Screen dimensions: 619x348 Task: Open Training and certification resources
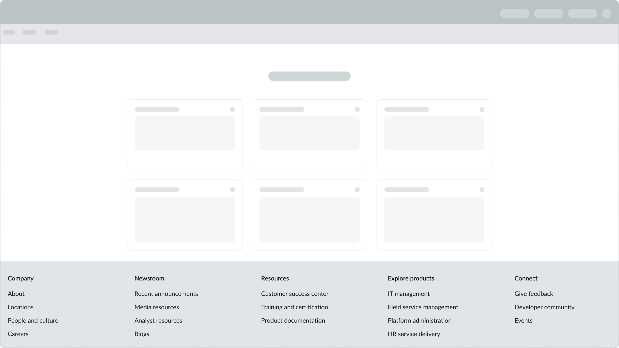point(294,307)
